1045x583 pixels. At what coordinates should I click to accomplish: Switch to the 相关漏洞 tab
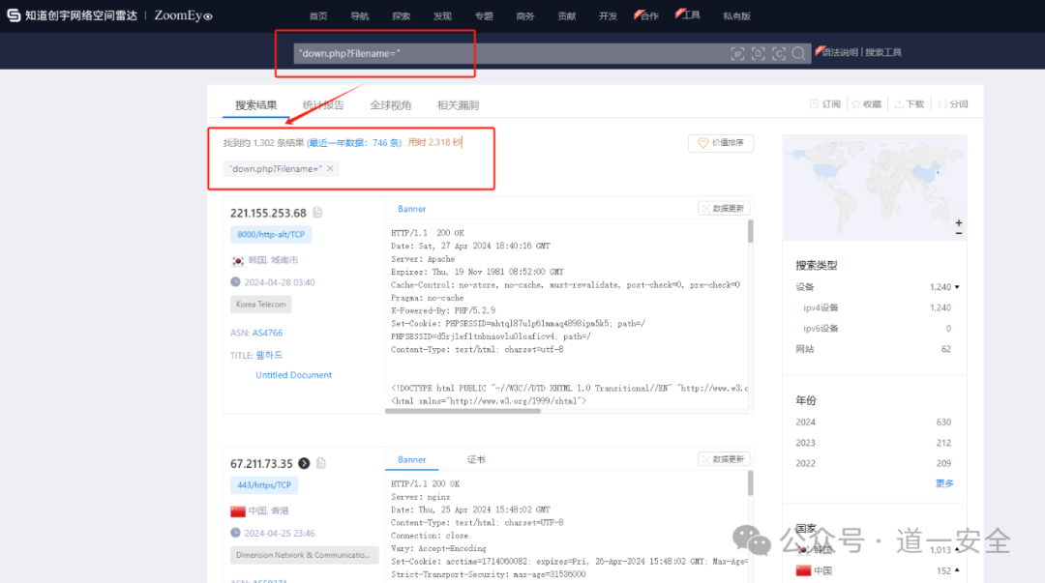tap(458, 105)
